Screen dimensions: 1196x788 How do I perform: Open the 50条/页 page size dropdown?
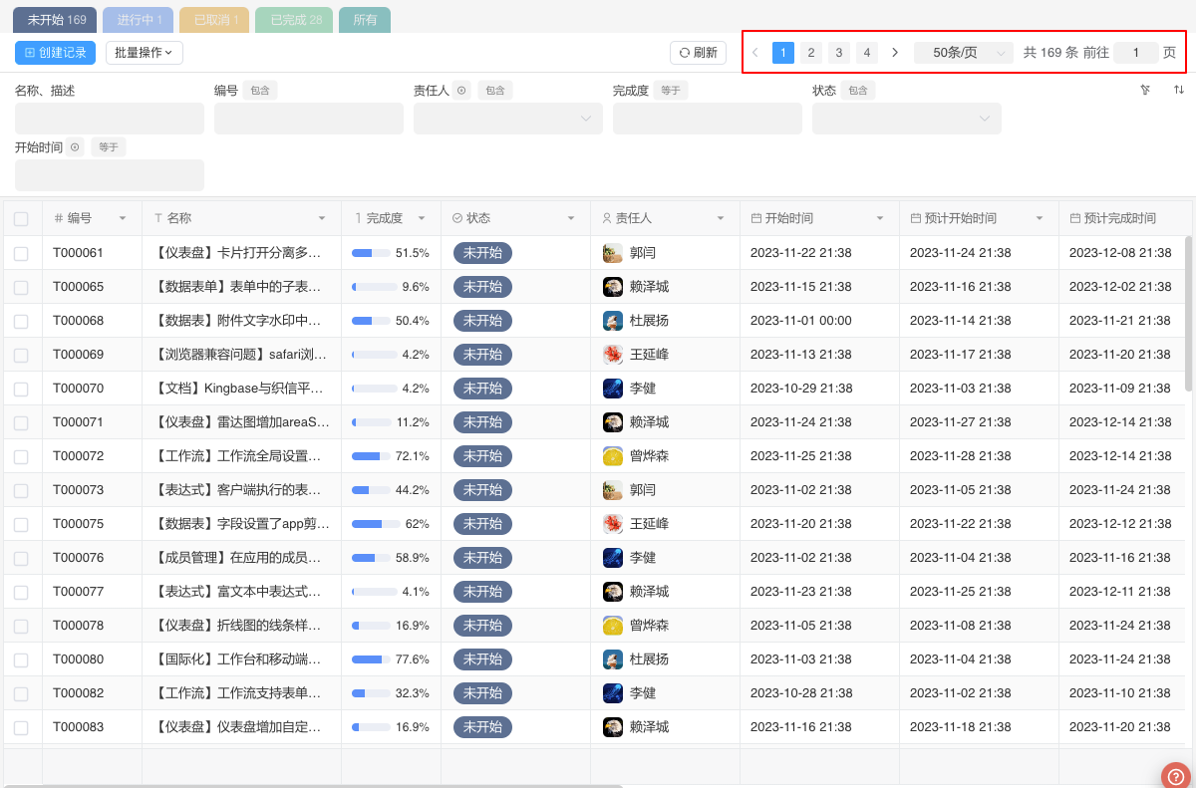(963, 53)
